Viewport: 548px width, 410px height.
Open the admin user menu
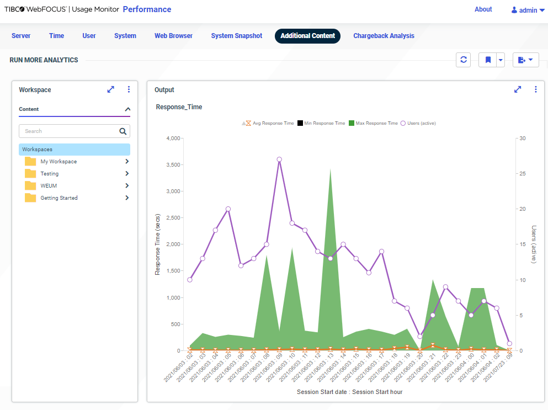click(527, 10)
